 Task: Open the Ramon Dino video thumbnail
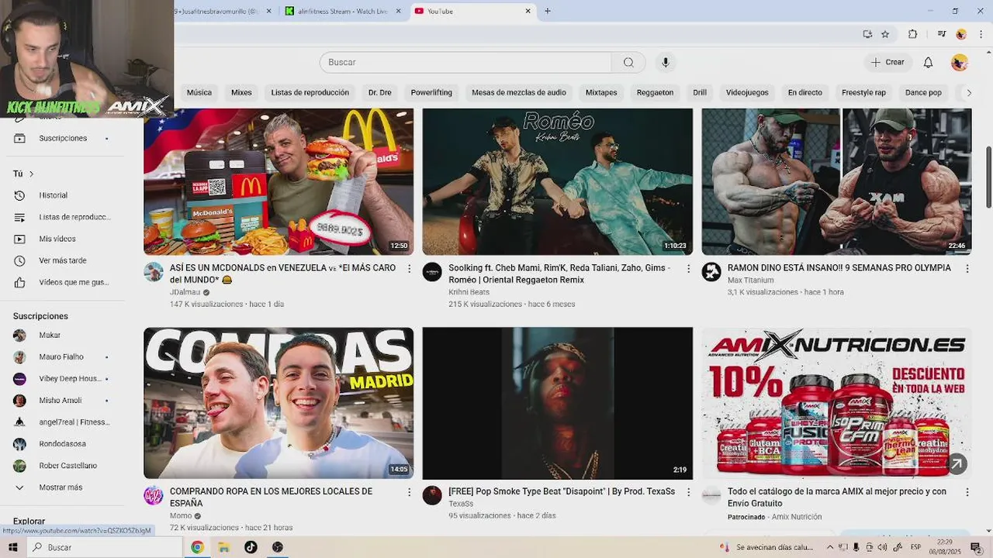(x=836, y=181)
